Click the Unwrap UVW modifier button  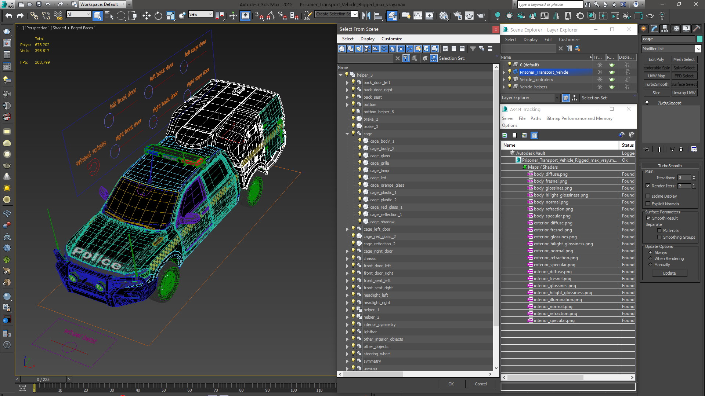coord(684,93)
